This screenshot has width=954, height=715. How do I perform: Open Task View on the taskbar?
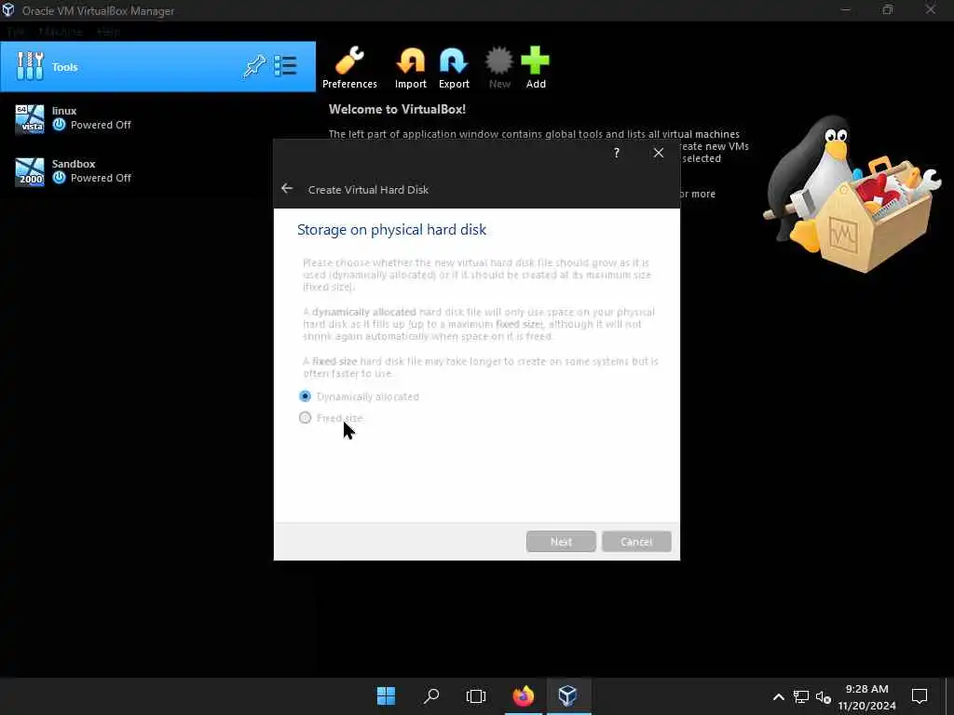click(476, 695)
